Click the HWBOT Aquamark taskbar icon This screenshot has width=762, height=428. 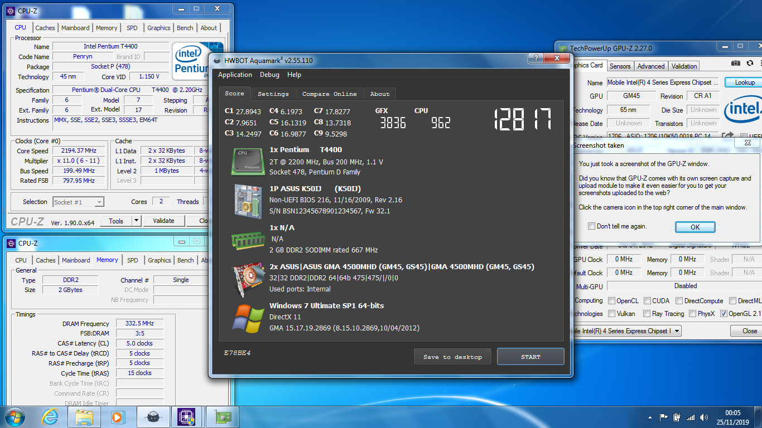click(x=153, y=416)
